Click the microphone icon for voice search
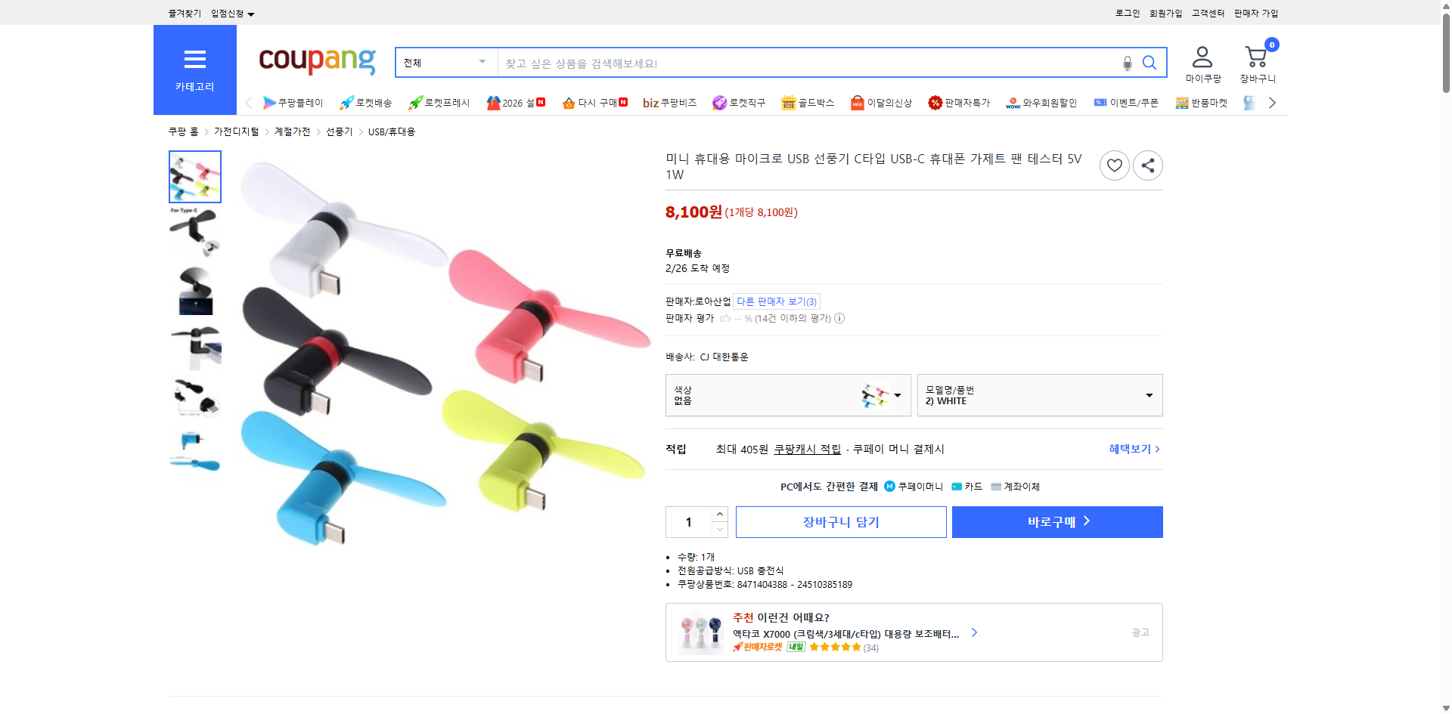Viewport: 1452px width, 714px height. click(1126, 63)
